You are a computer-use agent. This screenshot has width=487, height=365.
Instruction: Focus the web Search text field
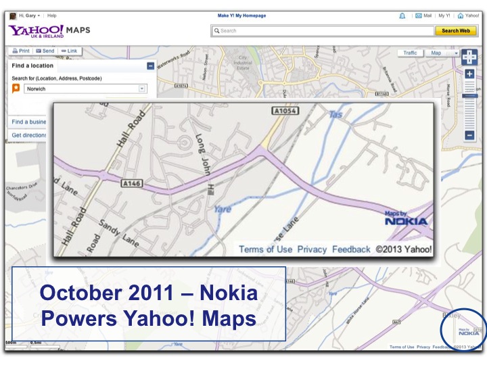pos(323,30)
